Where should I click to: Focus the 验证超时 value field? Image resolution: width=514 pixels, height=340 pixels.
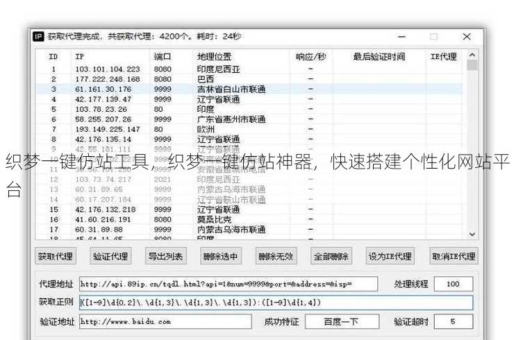click(454, 322)
